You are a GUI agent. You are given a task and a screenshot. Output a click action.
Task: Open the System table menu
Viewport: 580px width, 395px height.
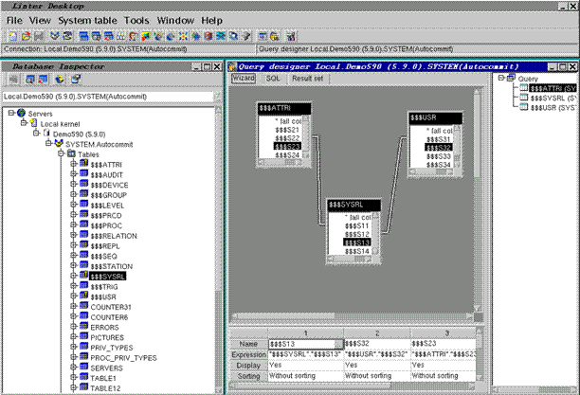tap(88, 19)
